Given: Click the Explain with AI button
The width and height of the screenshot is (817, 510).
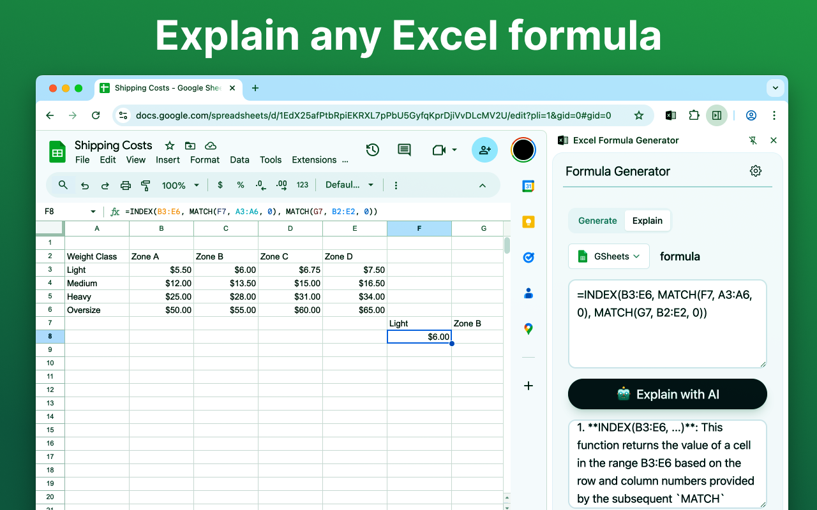Looking at the screenshot, I should coord(667,394).
